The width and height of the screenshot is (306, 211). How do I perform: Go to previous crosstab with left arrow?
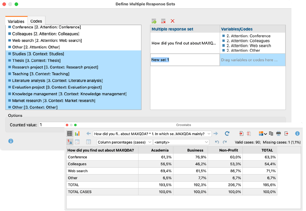point(89,134)
